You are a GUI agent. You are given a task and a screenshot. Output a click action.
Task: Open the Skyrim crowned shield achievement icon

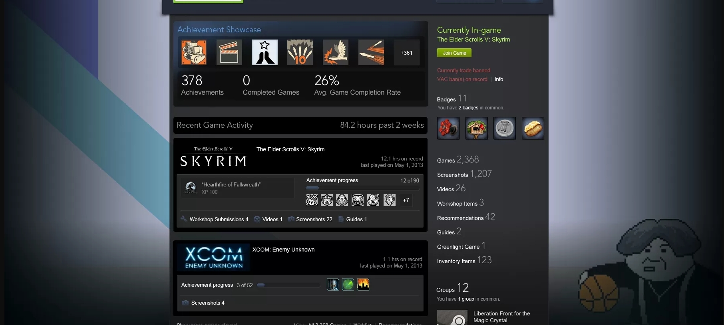[x=327, y=200]
